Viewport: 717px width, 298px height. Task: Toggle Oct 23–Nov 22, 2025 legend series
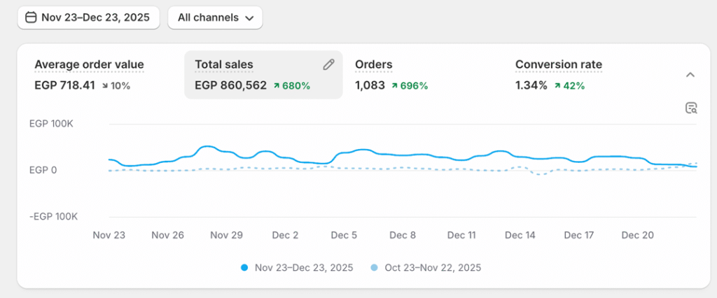point(431,268)
